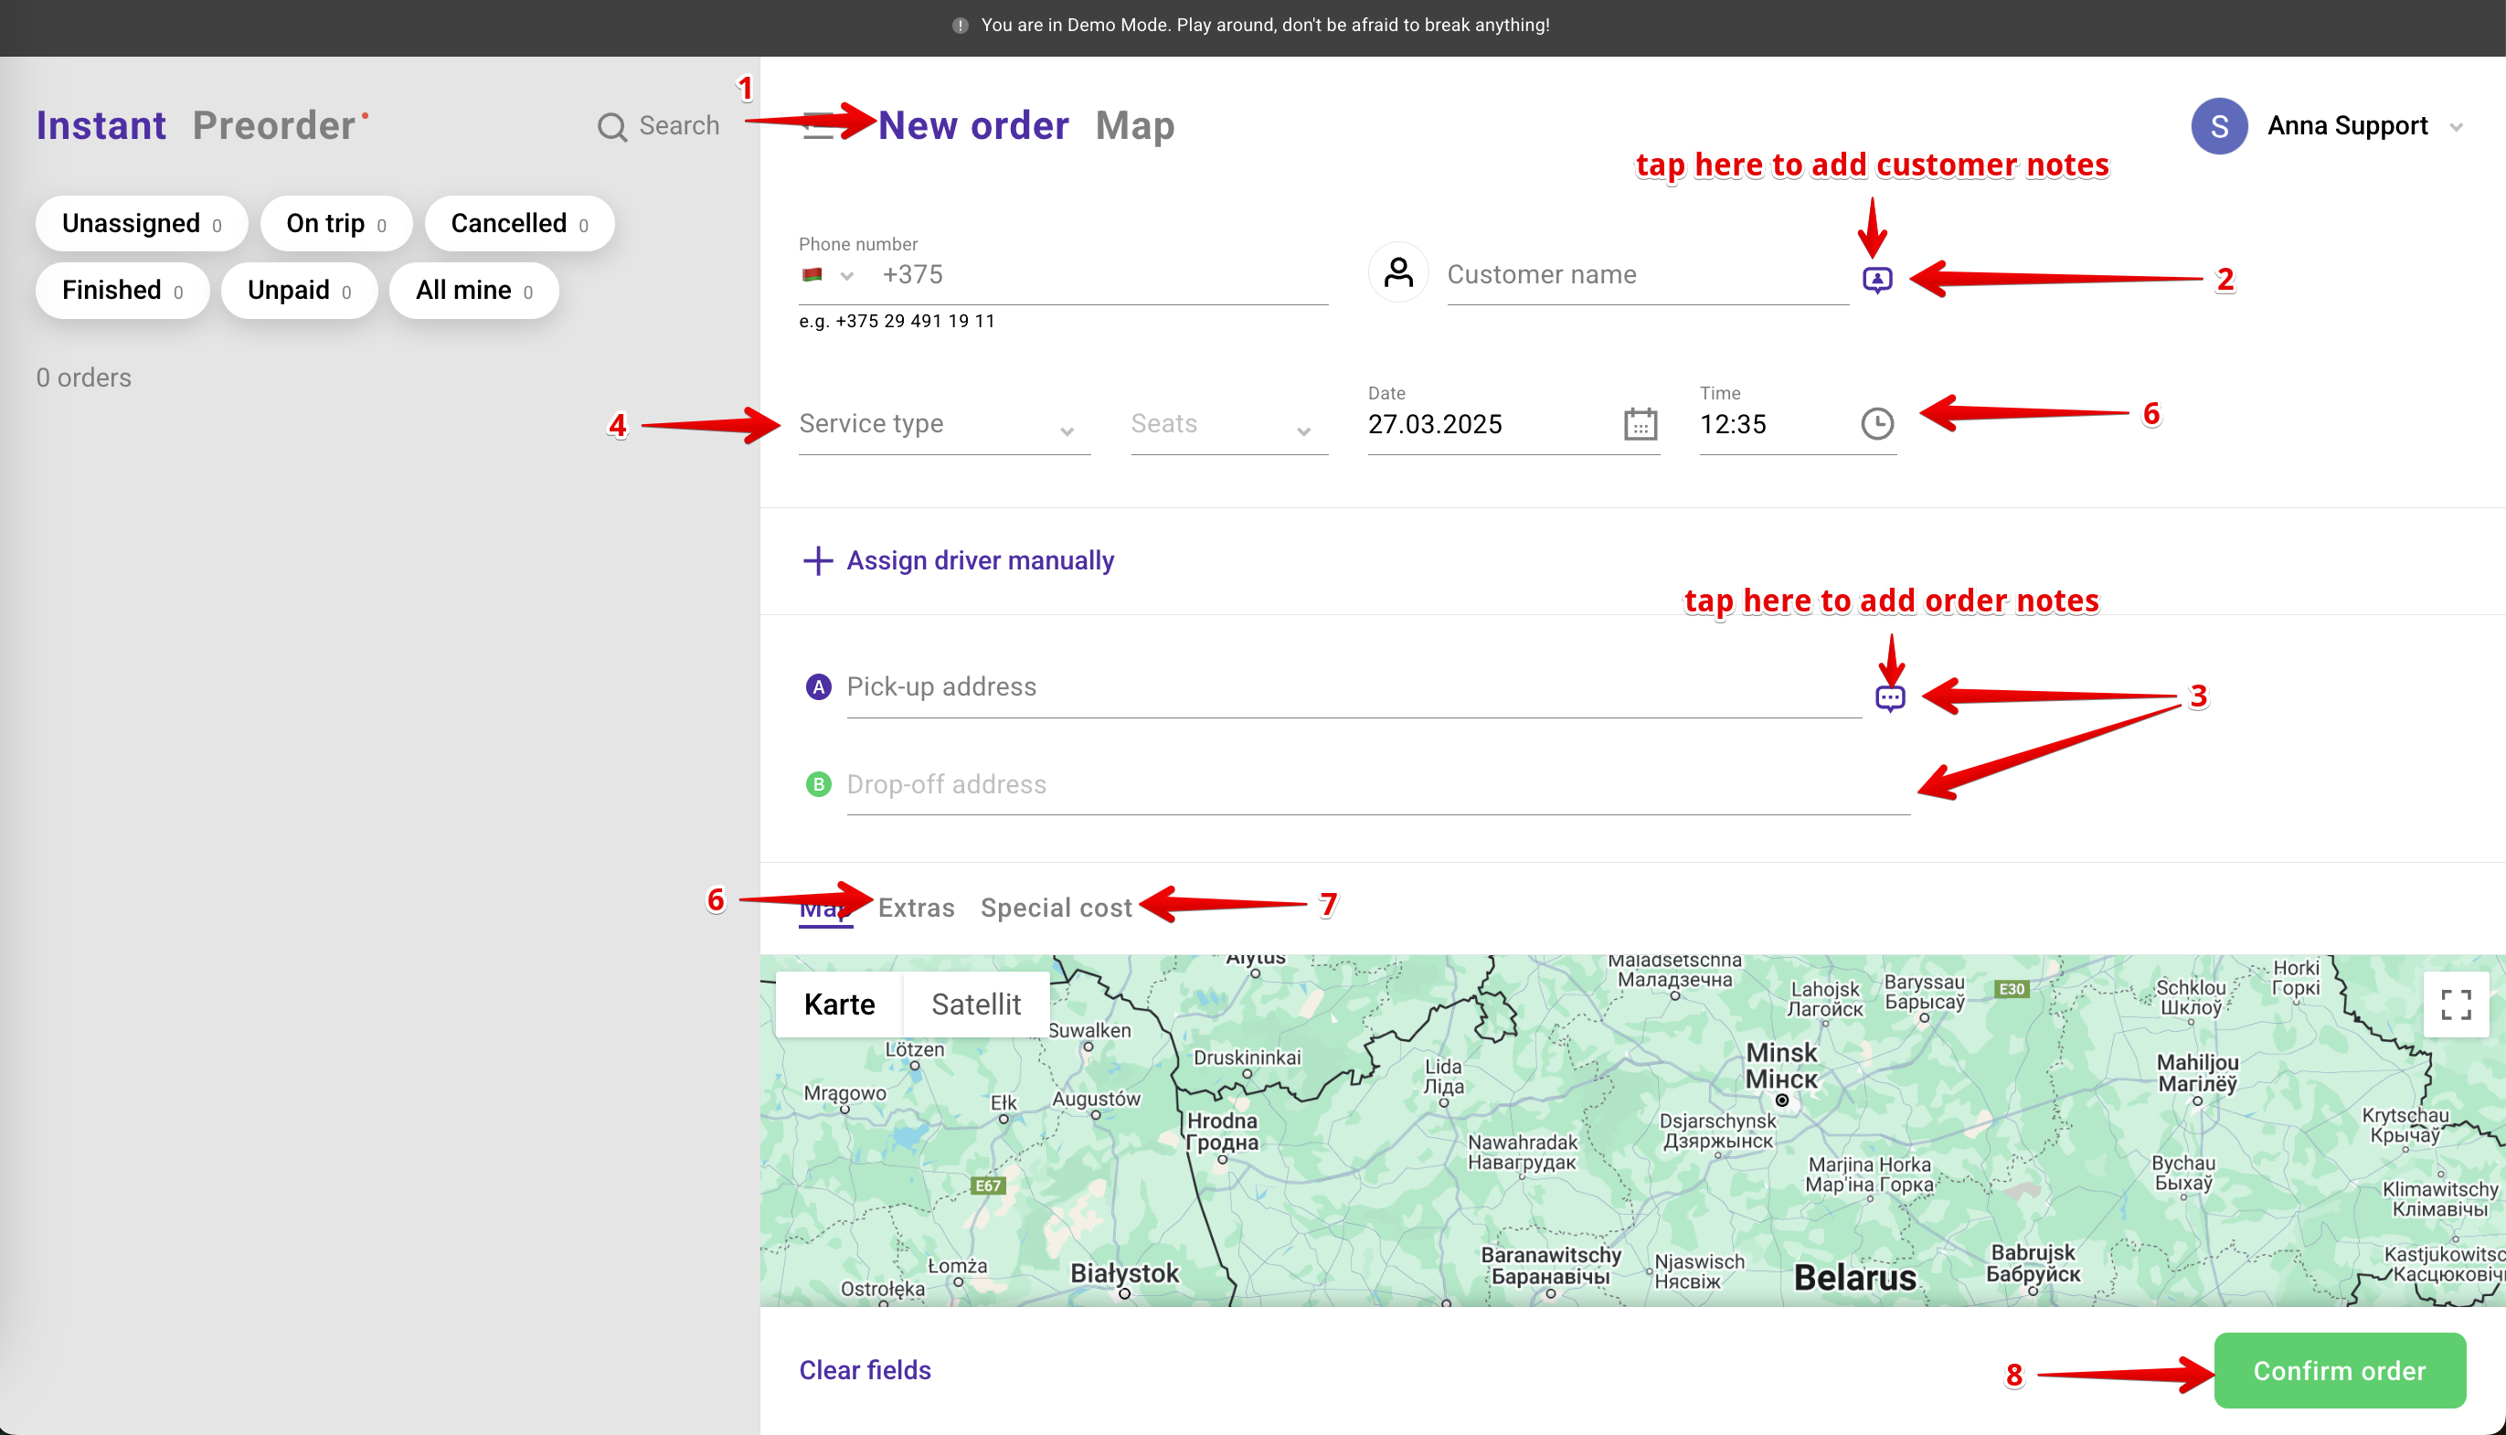The width and height of the screenshot is (2506, 1435).
Task: Switch to the Preorder tab
Action: (x=274, y=126)
